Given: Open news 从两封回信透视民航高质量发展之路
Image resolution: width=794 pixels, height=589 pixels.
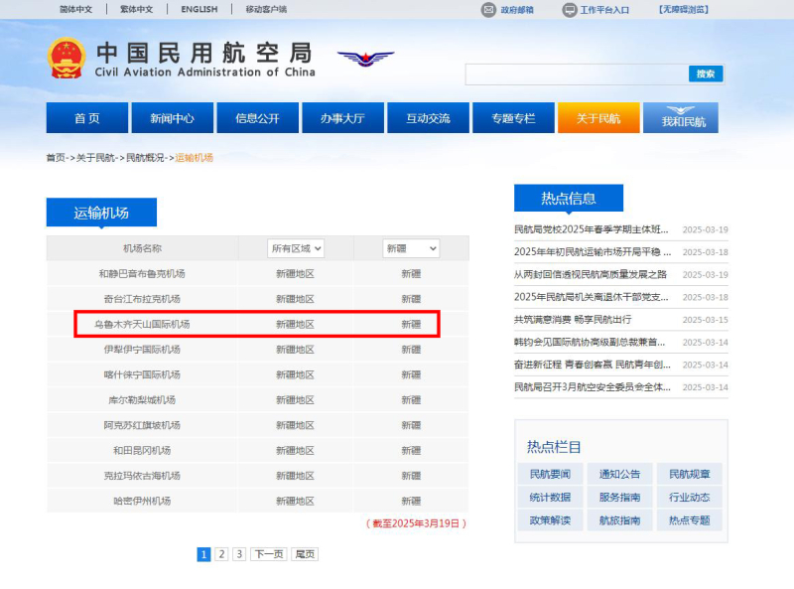Looking at the screenshot, I should 591,274.
